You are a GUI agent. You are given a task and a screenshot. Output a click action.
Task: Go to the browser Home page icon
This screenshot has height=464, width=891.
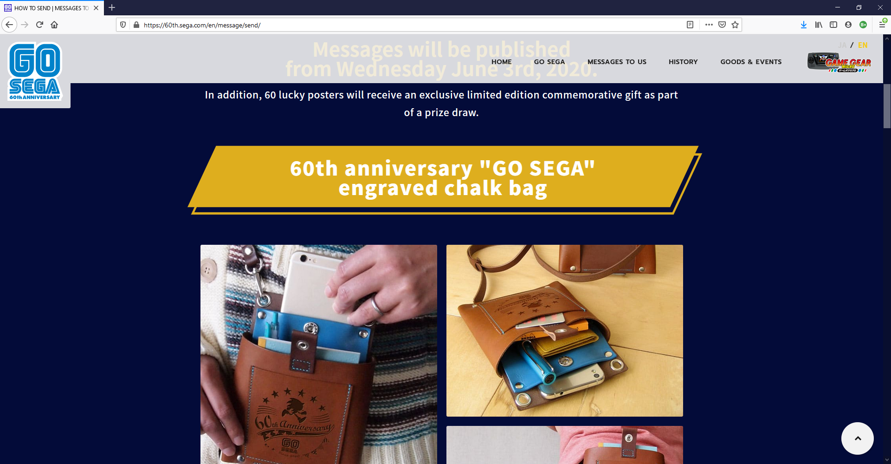pos(54,25)
